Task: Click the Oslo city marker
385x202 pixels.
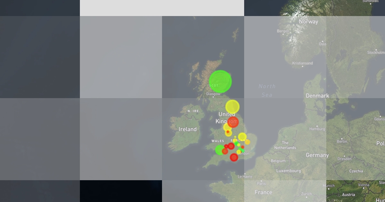Action: click(x=322, y=42)
